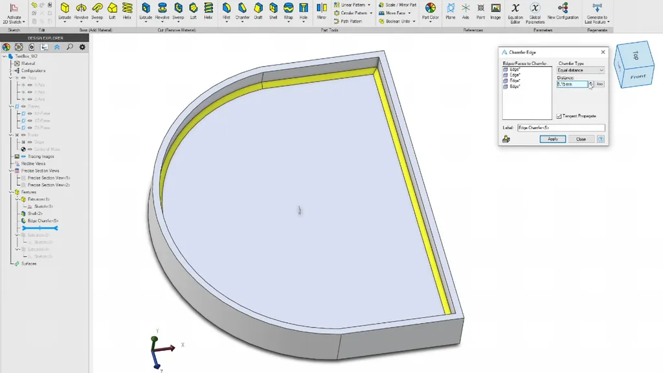
Task: Open Global Parameters
Action: 535,13
